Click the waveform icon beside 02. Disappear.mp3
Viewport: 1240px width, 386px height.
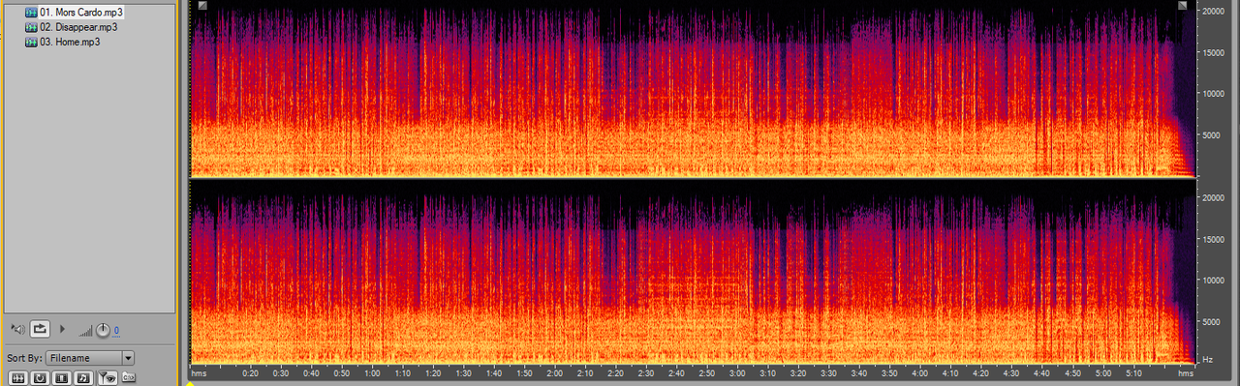click(31, 27)
